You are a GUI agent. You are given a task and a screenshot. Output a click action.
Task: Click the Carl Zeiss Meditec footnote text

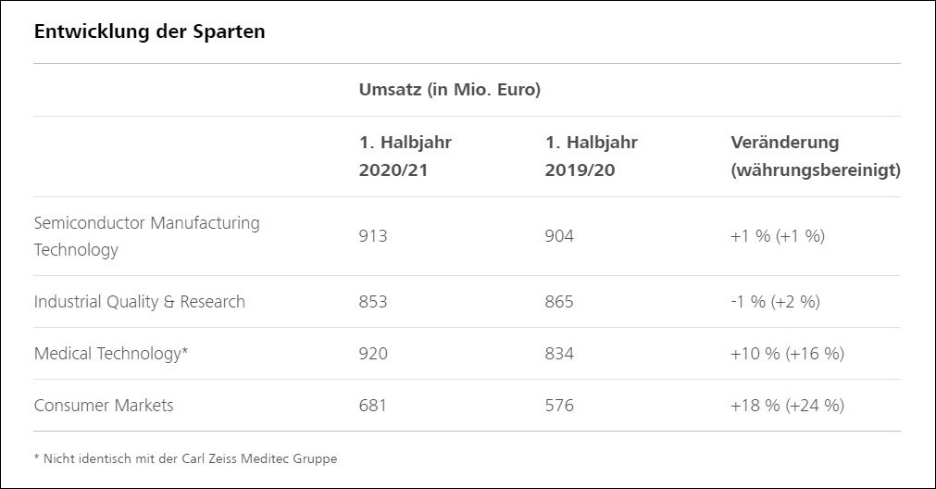pos(185,458)
